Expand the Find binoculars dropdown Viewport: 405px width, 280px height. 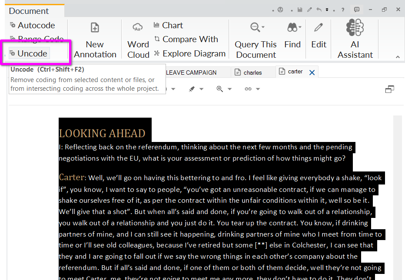(x=300, y=28)
